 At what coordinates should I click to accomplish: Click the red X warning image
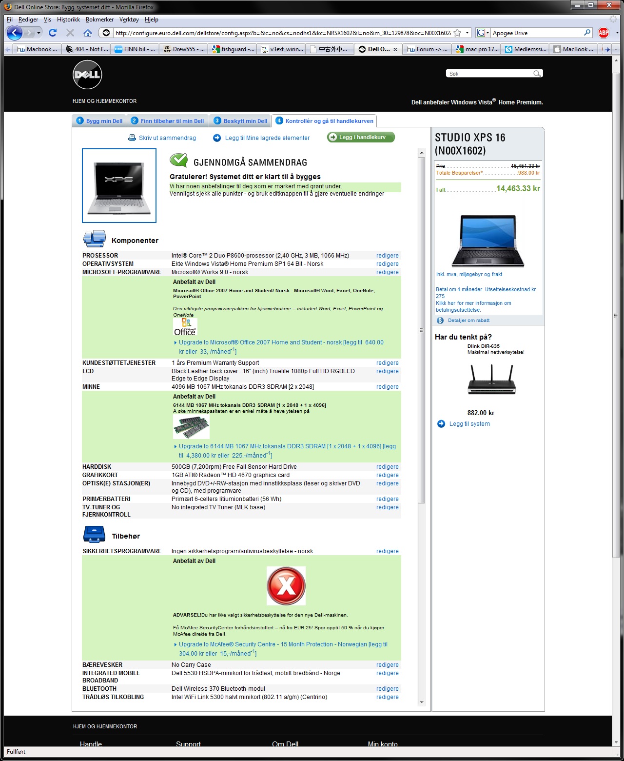[286, 586]
